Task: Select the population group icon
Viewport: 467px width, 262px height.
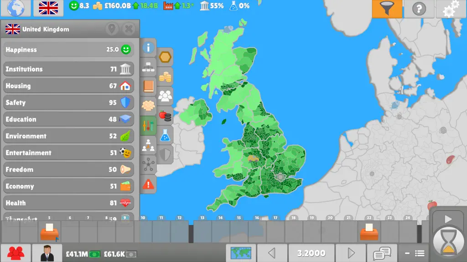Action: pyautogui.click(x=165, y=96)
